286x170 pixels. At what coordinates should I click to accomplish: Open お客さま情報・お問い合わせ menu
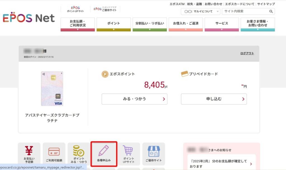[x=258, y=24]
